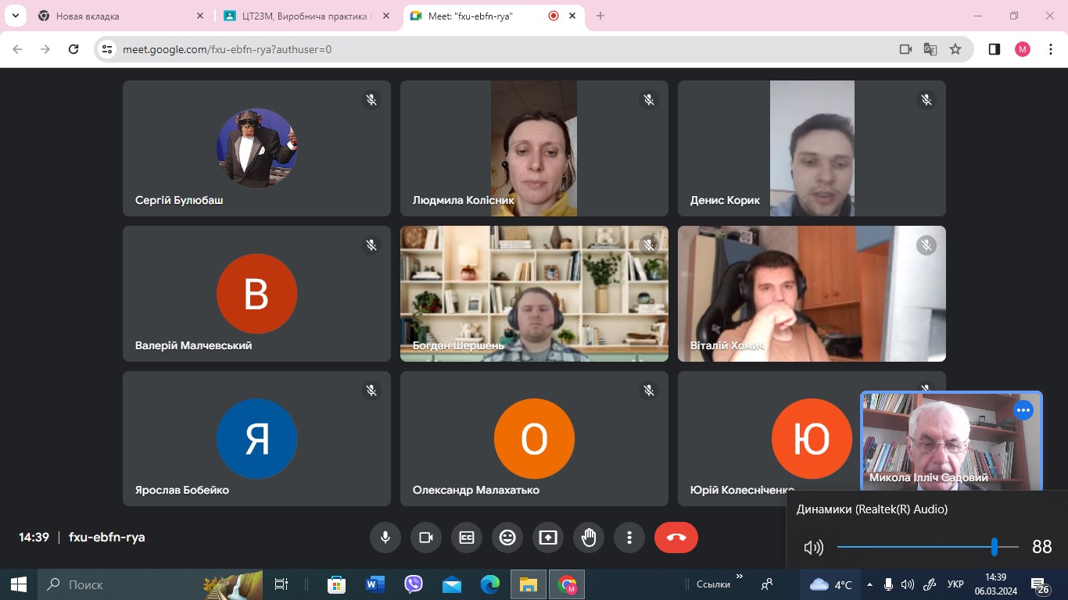The image size is (1068, 600).
Task: Open options on the self-view tile
Action: (1023, 410)
